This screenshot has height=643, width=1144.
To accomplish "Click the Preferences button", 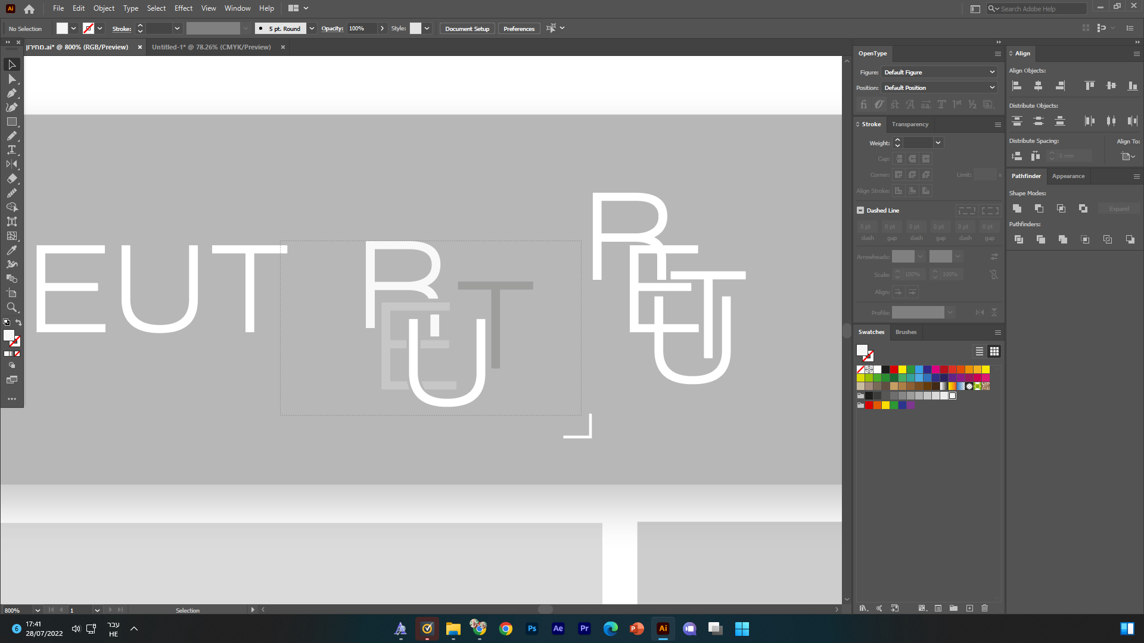I will (x=518, y=29).
